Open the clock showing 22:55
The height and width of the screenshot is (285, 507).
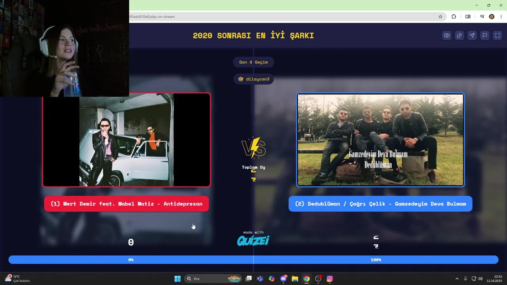pyautogui.click(x=494, y=279)
